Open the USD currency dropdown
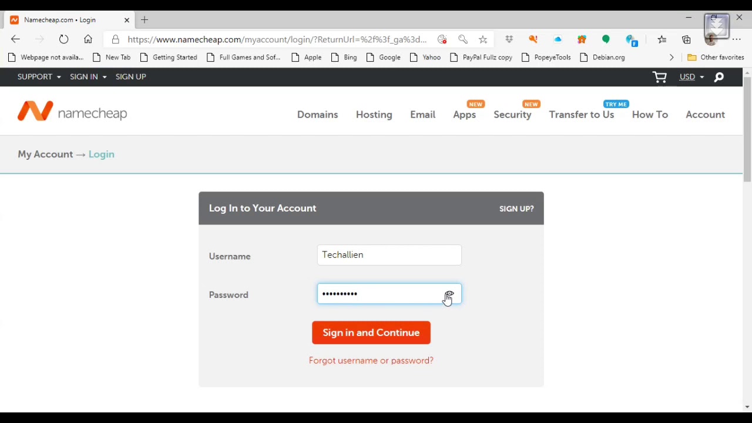The height and width of the screenshot is (423, 752). pos(691,77)
